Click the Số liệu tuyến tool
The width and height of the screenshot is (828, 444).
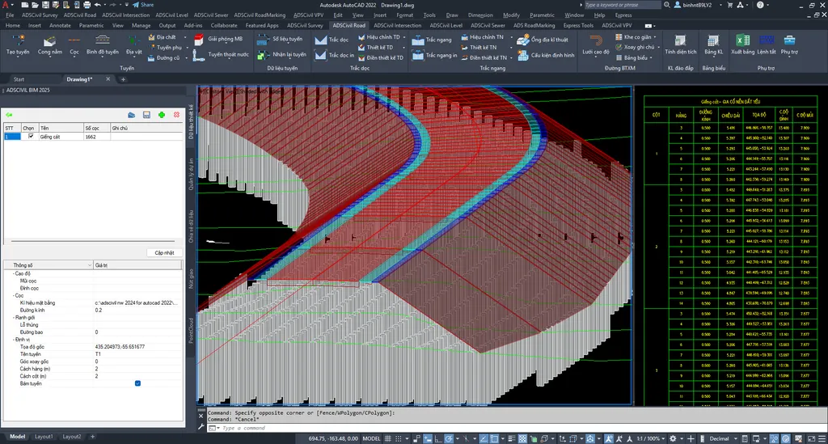click(280, 39)
